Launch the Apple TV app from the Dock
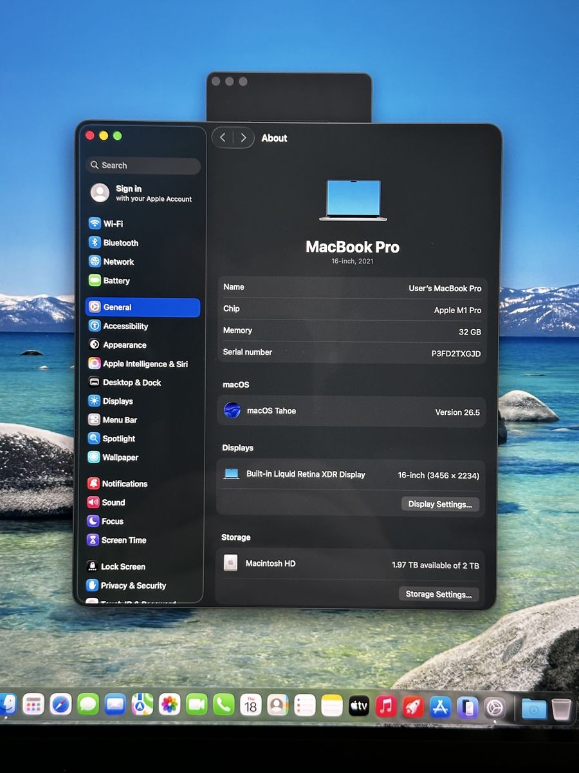Screen dimensions: 579x773 click(359, 706)
